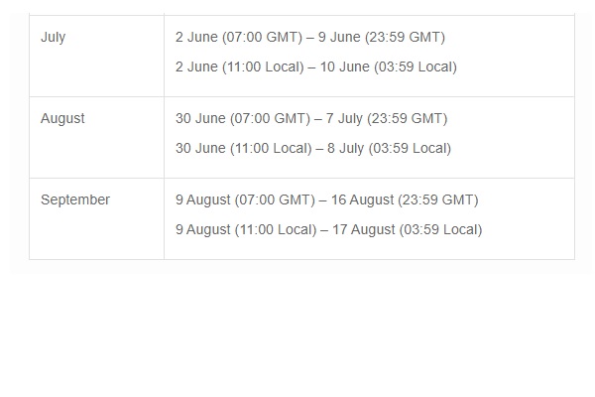The image size is (595, 397).
Task: Click the July row's date cell
Action: click(x=369, y=57)
